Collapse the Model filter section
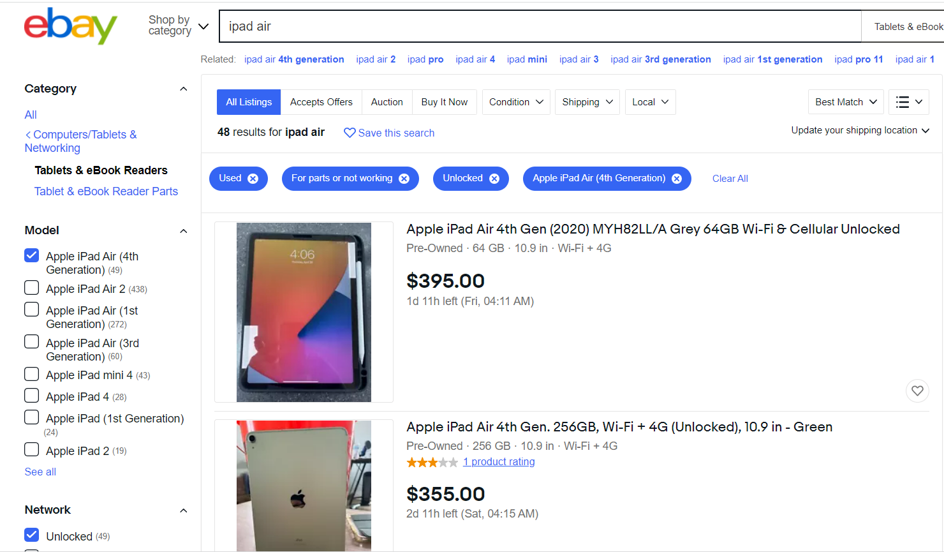944x552 pixels. pyautogui.click(x=184, y=231)
